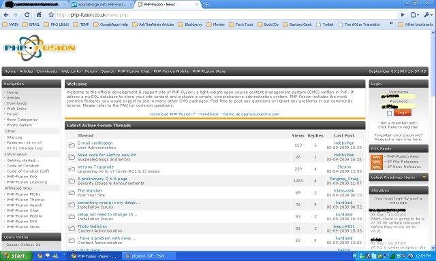Select the PHP-Fusion - News browser tab
The height and width of the screenshot is (261, 436).
point(168,5)
